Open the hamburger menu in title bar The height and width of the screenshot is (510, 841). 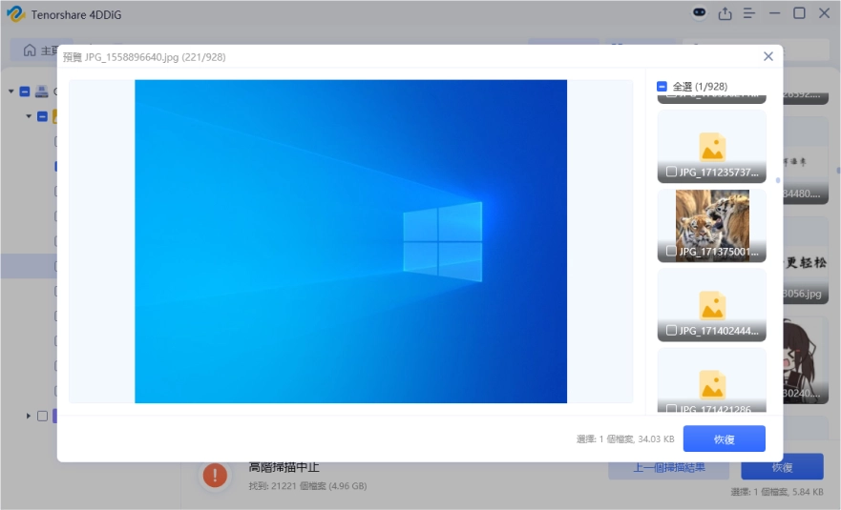pos(749,12)
